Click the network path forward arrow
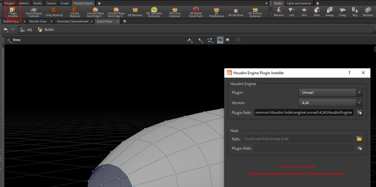Viewport: 376px width, 187px height. (x=13, y=30)
